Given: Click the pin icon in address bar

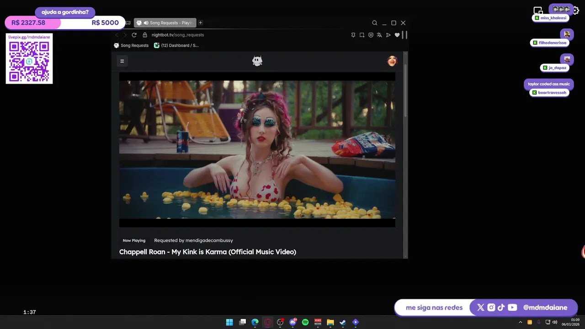Looking at the screenshot, I should point(353,35).
